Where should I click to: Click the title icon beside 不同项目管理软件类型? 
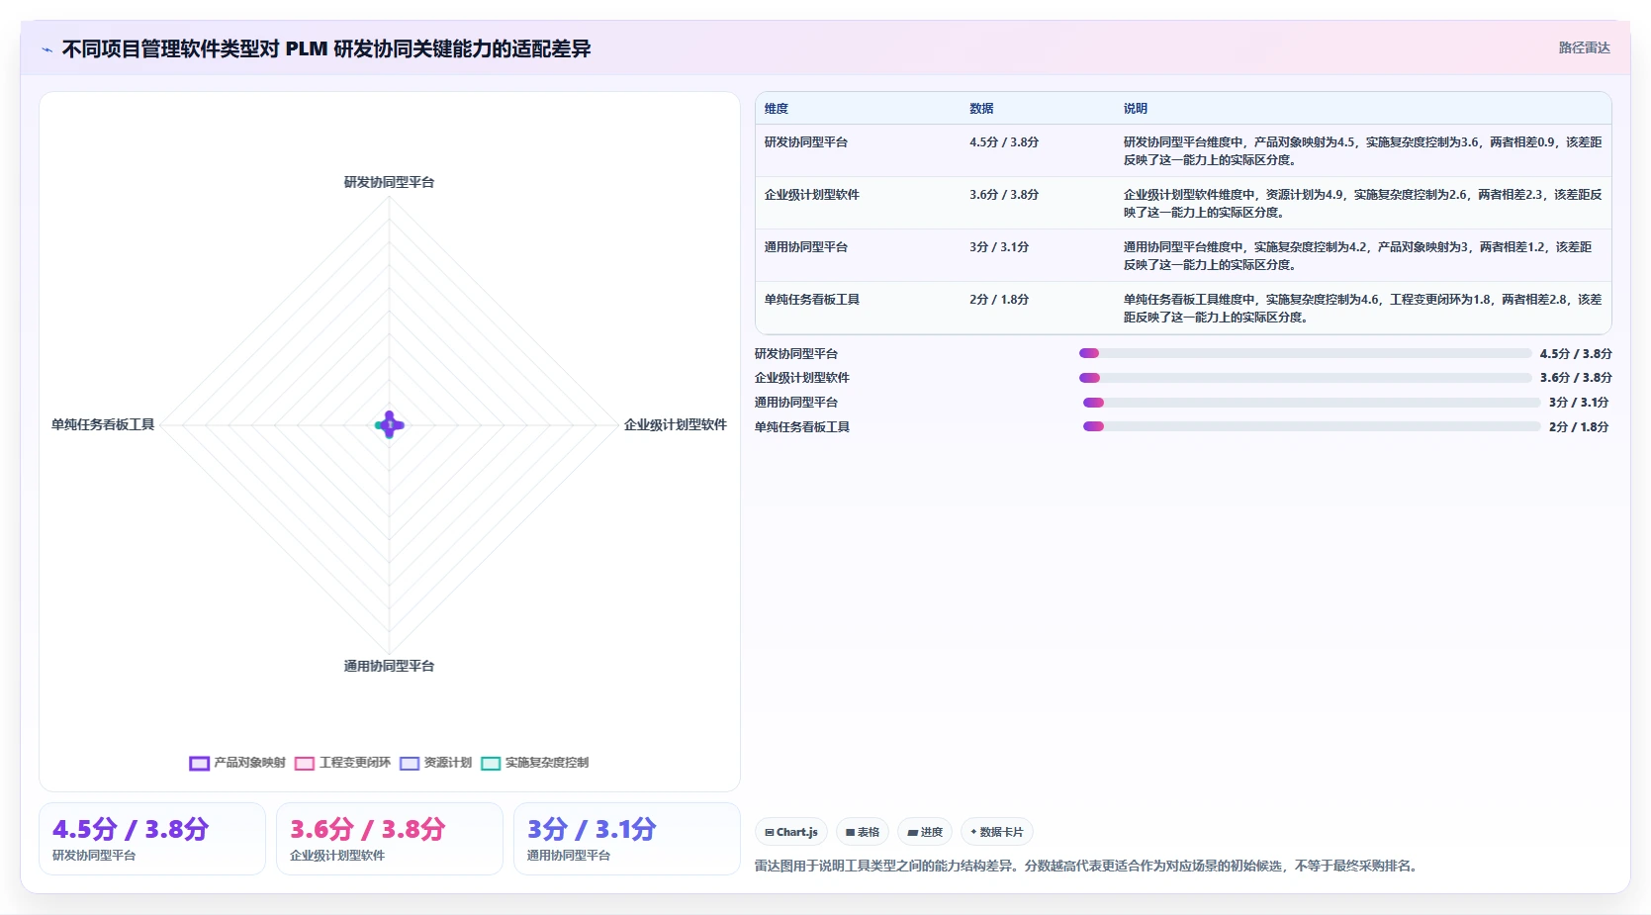click(46, 49)
